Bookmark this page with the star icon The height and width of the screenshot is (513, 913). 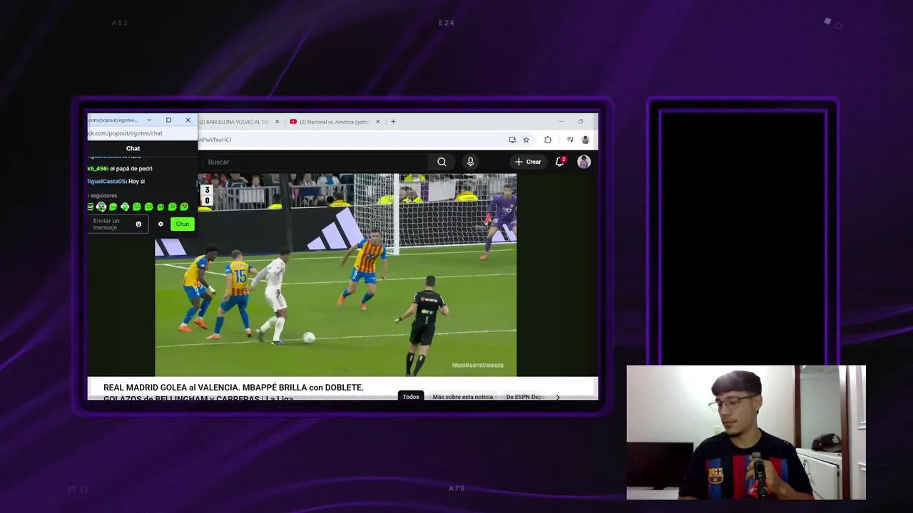pyautogui.click(x=526, y=140)
